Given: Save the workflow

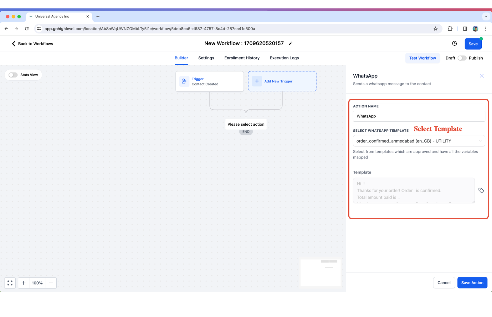Looking at the screenshot, I should click(x=473, y=44).
